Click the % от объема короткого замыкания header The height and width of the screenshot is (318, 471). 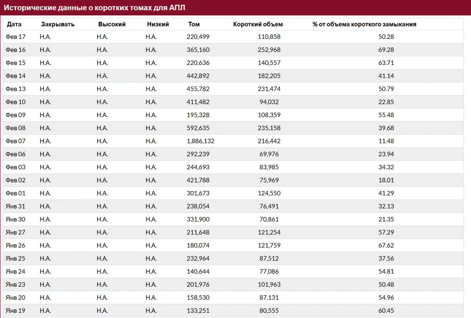pos(364,24)
